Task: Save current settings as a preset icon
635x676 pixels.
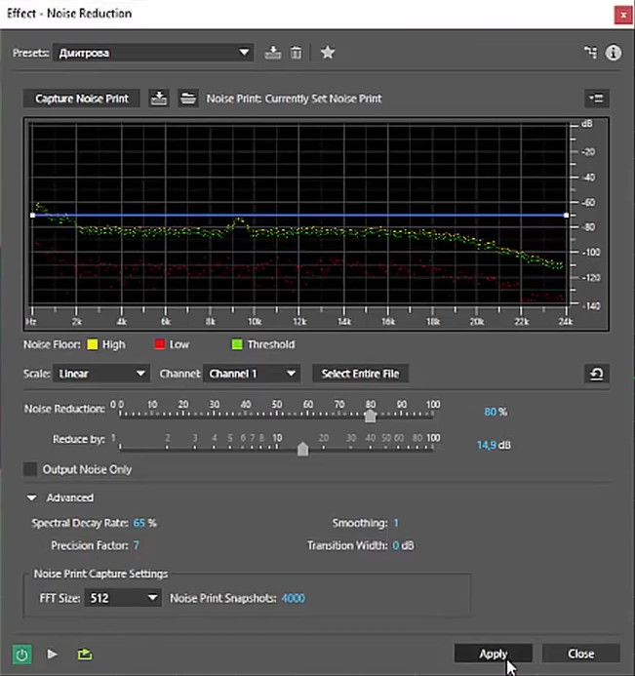Action: pyautogui.click(x=272, y=53)
